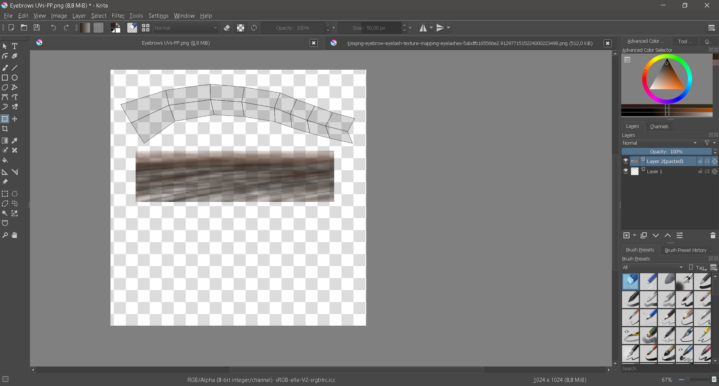Screen dimensions: 719x386
Task: Hide Layer 1 with eye icon
Action: [625, 171]
